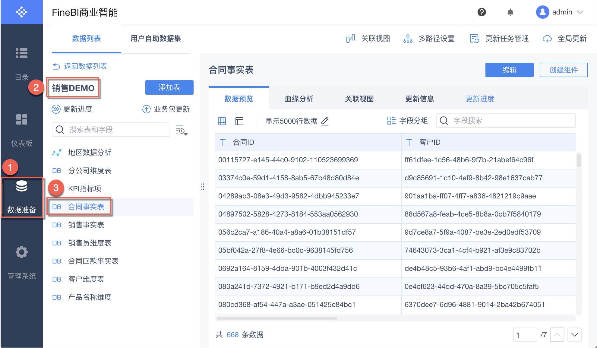Open the 目录 directory sidebar icon
Screen dimensions: 597x348
click(x=22, y=53)
